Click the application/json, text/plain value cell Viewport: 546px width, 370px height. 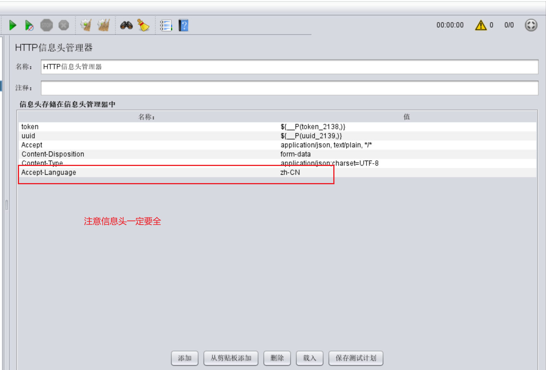[x=407, y=145]
